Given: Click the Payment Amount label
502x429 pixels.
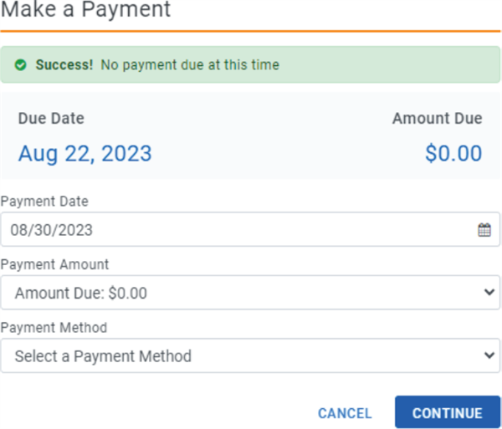Looking at the screenshot, I should (54, 264).
